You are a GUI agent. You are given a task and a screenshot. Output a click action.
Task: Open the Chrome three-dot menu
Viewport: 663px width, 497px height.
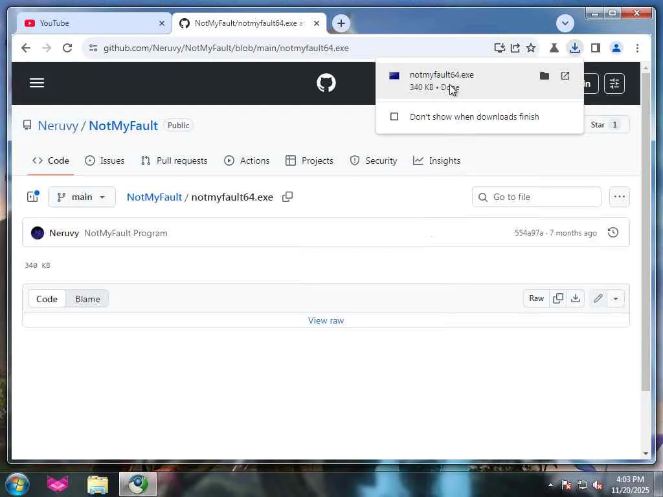637,48
